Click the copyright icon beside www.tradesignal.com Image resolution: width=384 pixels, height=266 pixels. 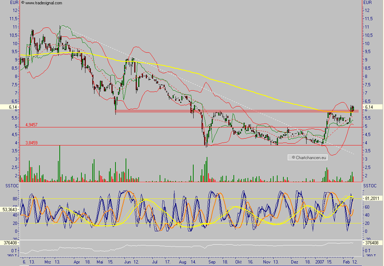click(23, 3)
